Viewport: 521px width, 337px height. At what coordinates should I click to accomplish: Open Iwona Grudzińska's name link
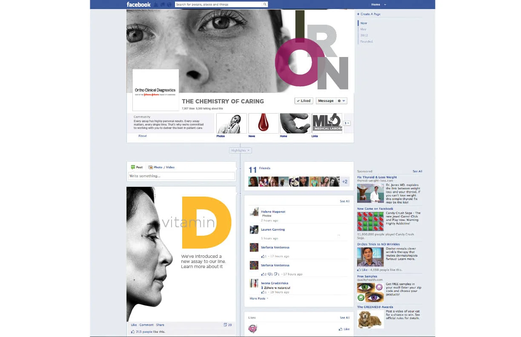tap(275, 283)
